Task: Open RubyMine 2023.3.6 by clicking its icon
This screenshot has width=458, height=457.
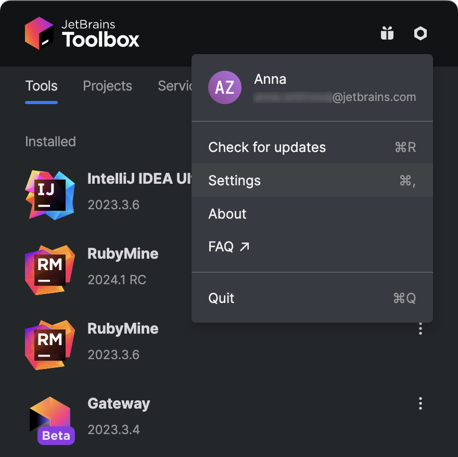Action: pyautogui.click(x=49, y=345)
